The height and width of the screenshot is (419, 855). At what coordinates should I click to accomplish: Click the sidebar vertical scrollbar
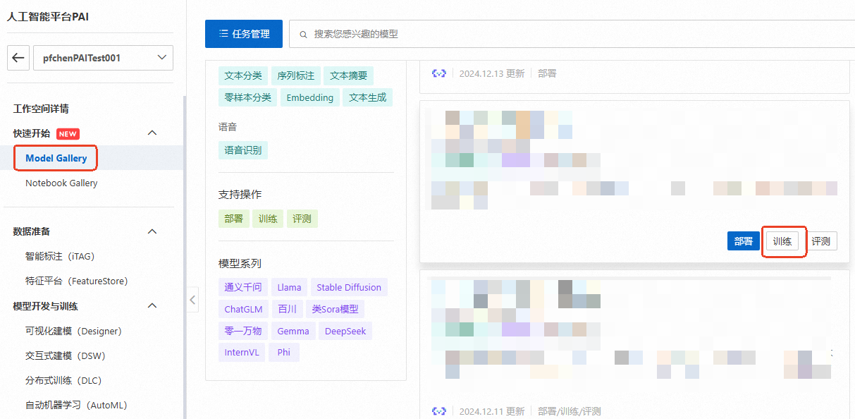point(185,257)
